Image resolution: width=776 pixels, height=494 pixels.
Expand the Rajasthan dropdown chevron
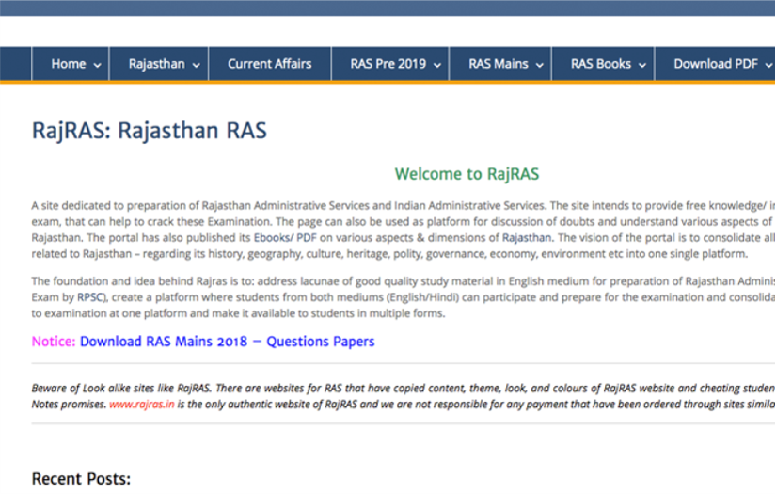pyautogui.click(x=196, y=65)
